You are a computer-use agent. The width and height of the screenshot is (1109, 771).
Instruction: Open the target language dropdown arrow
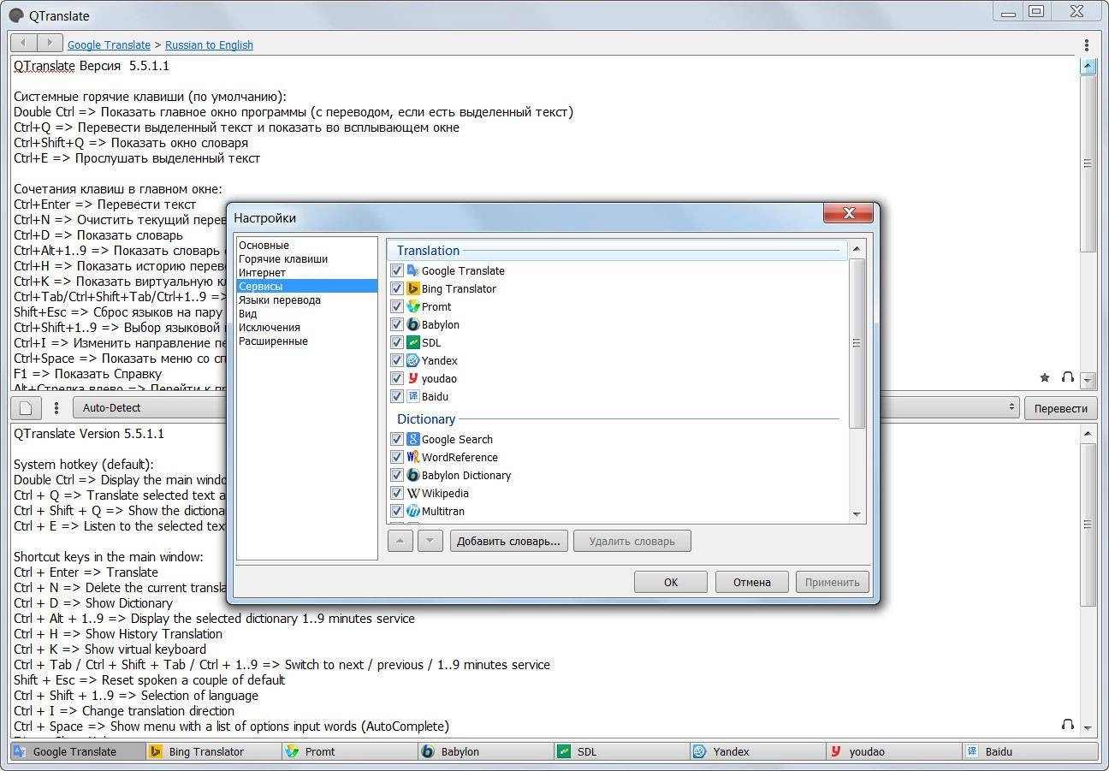click(x=1011, y=408)
